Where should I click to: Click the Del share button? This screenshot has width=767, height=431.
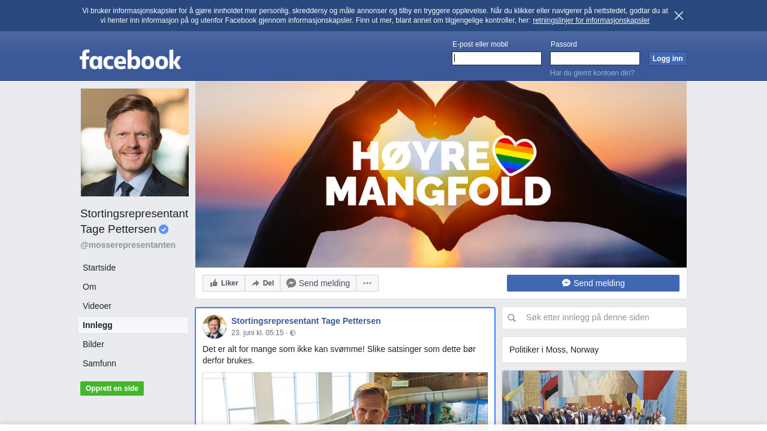[262, 283]
